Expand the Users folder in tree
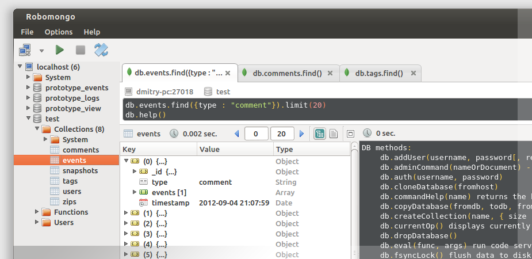This screenshot has width=532, height=259. [37, 222]
